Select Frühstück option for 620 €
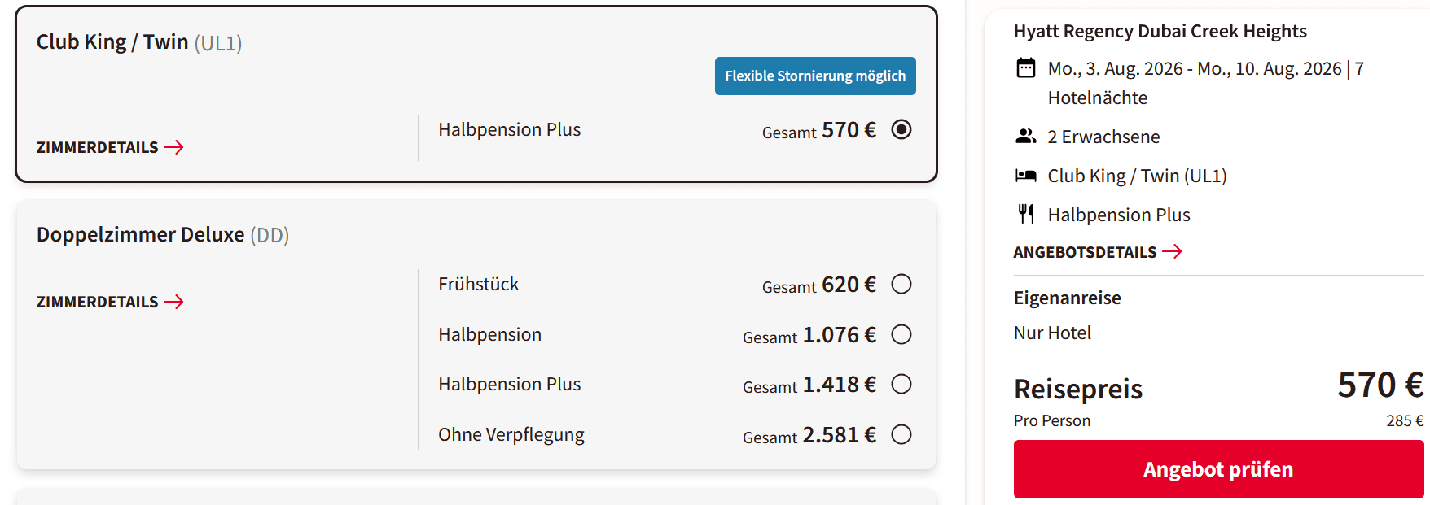The width and height of the screenshot is (1430, 505). [x=901, y=285]
